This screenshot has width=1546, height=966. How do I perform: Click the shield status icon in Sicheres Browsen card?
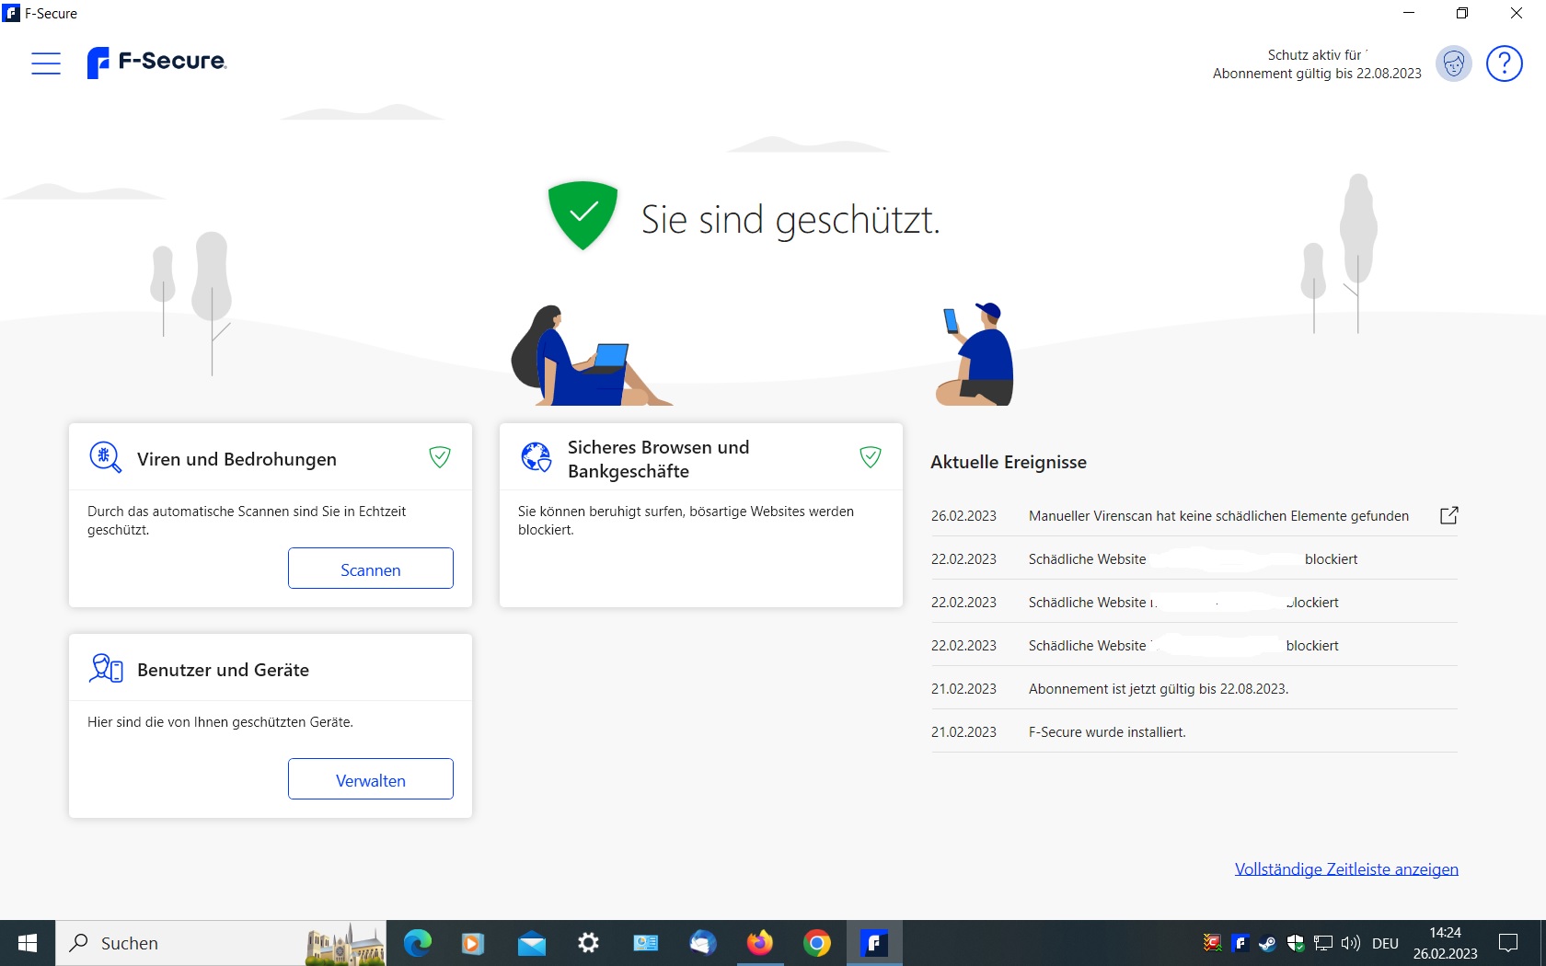pos(871,457)
